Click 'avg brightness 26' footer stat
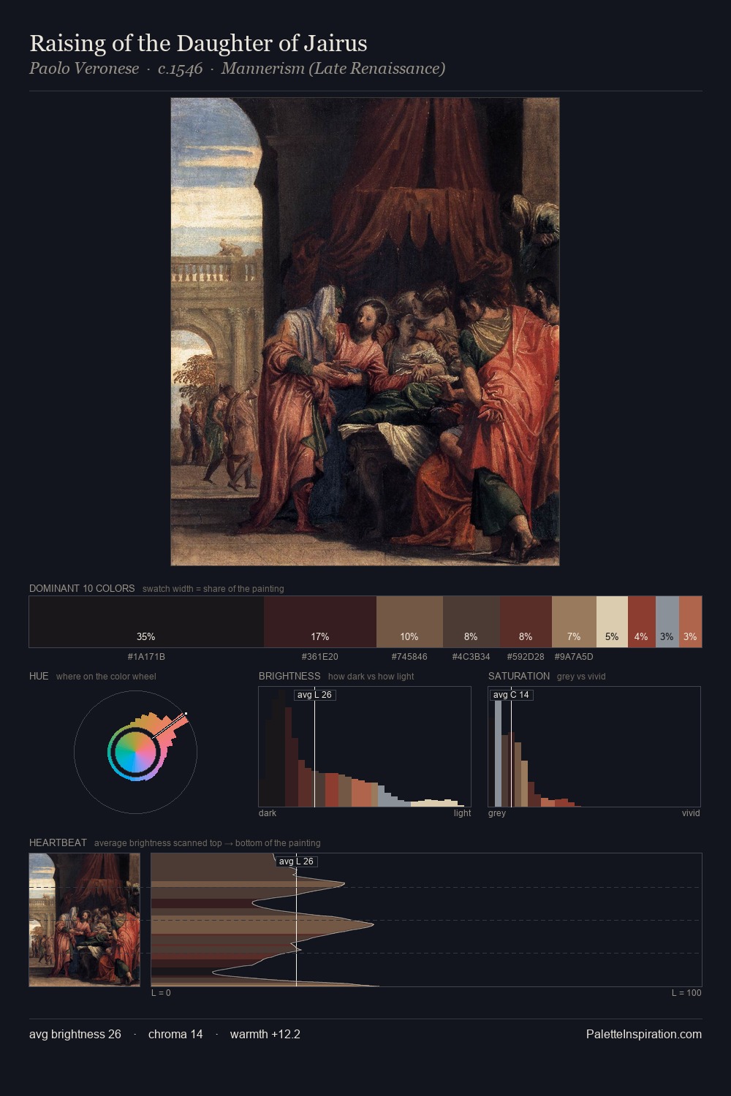This screenshot has width=731, height=1096. pos(75,1034)
